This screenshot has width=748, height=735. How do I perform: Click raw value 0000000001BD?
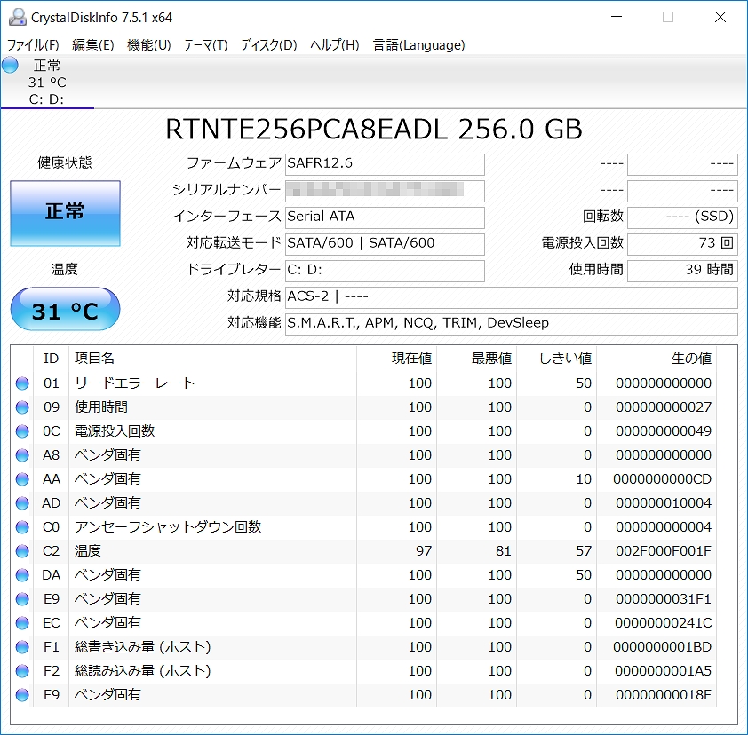pyautogui.click(x=662, y=647)
